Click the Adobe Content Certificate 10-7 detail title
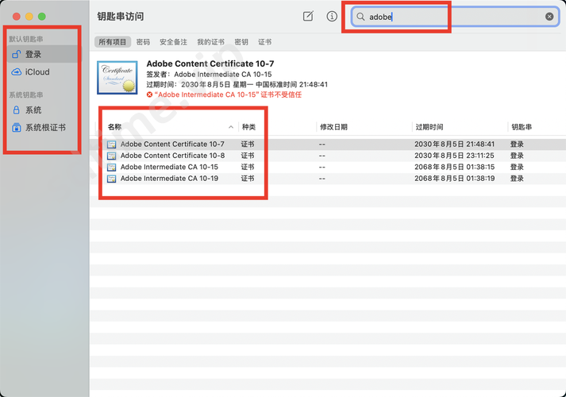Screen dimensions: 566x397 coord(210,64)
